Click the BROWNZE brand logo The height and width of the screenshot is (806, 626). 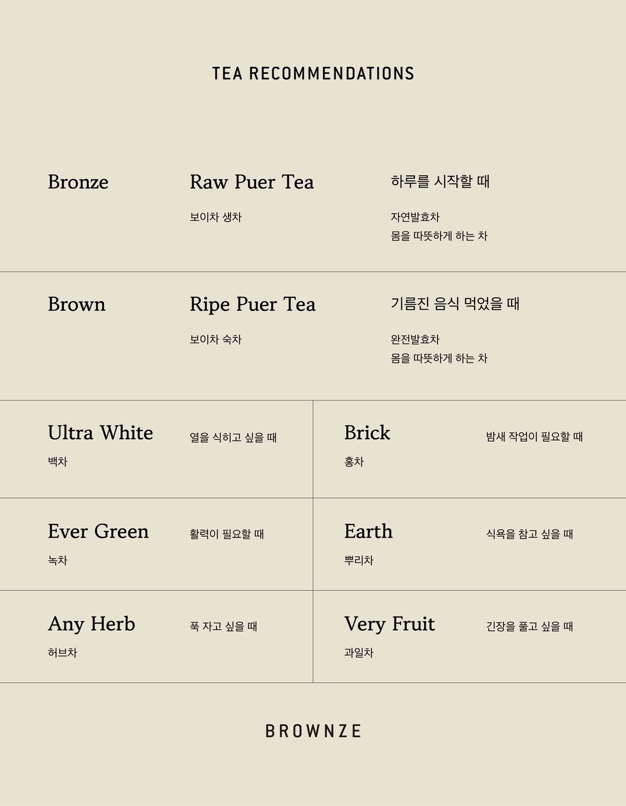[x=313, y=731]
